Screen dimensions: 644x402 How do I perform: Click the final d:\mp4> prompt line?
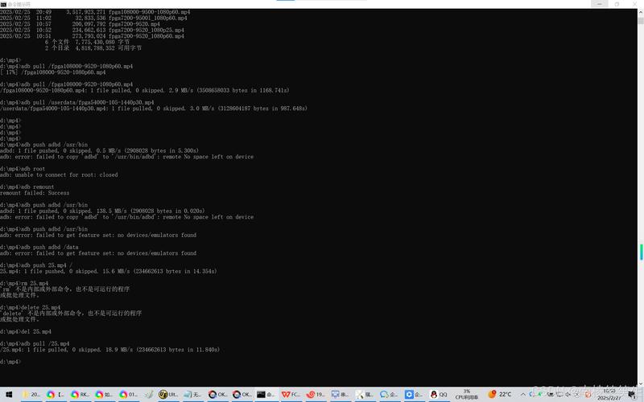(x=11, y=362)
